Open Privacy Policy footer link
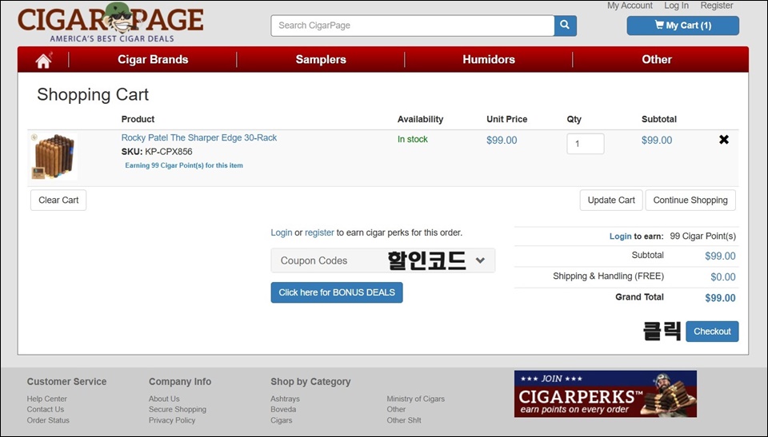The image size is (768, 437). [172, 420]
